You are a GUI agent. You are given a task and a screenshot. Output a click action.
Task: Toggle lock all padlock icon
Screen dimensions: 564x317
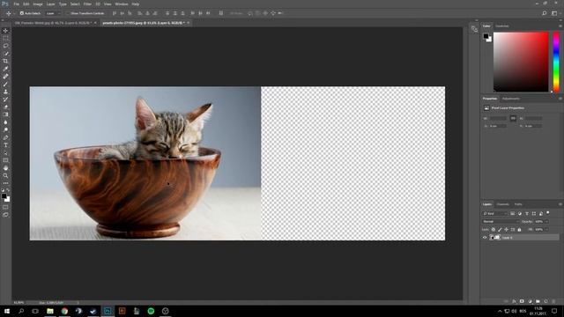(x=519, y=229)
